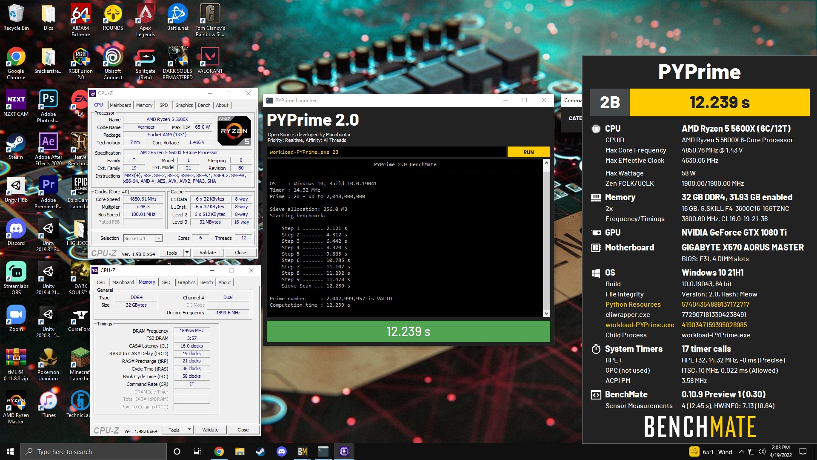Open iTunes desktop icon
Screen dimensions: 817x460
[x=48, y=405]
